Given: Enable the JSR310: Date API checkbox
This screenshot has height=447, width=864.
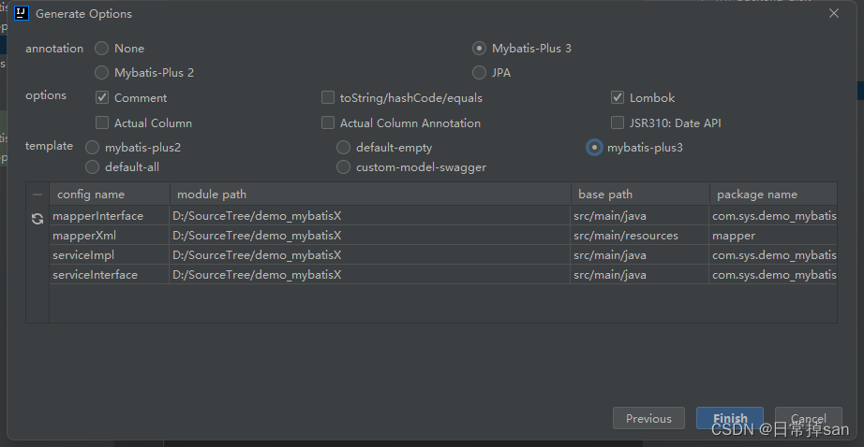Looking at the screenshot, I should [618, 123].
